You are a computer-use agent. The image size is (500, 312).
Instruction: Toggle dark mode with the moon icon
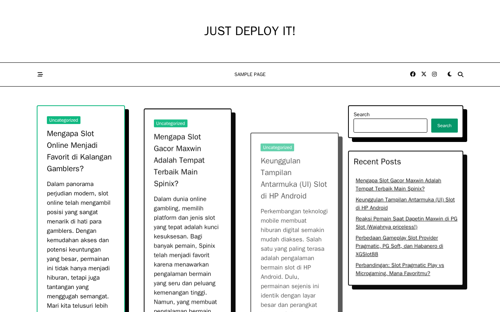450,74
